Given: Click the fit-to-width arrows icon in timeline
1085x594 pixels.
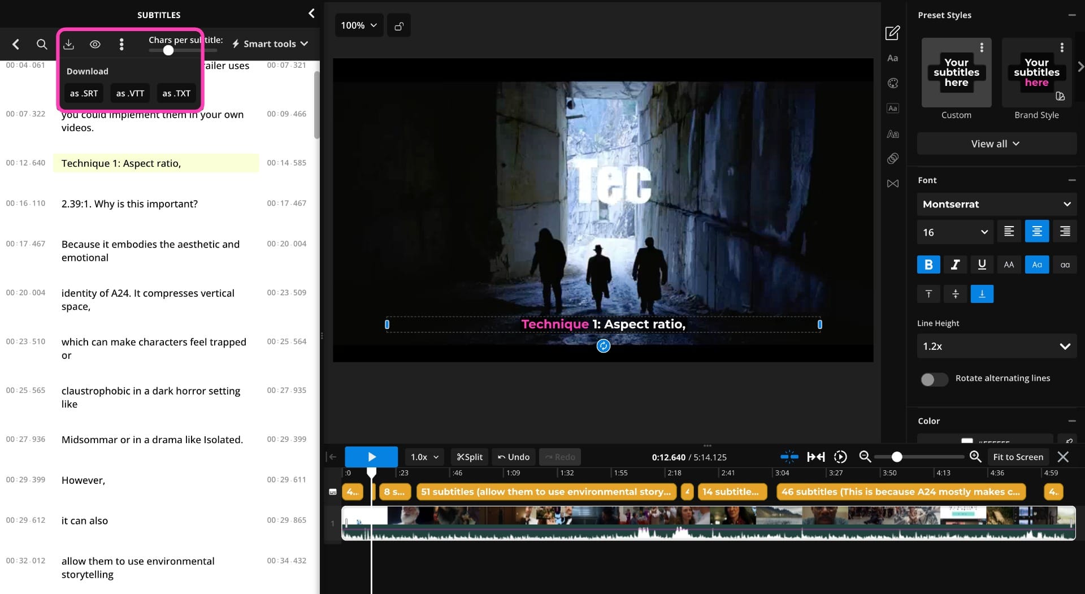Looking at the screenshot, I should point(815,457).
